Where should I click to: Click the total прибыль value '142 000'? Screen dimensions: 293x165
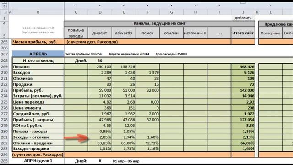pos(243,90)
